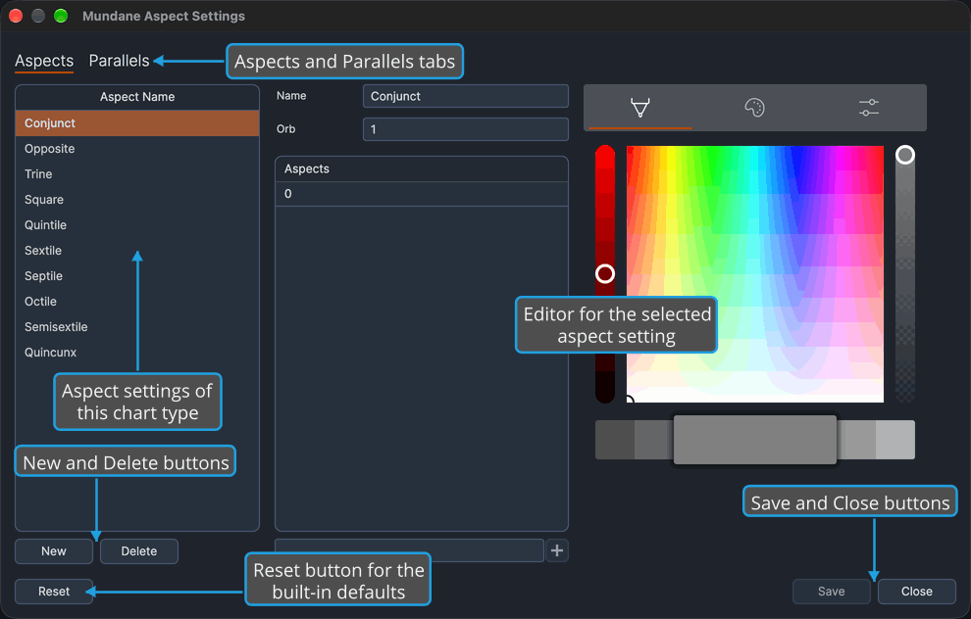Click the darkest gray swatch in shade strip

pyautogui.click(x=614, y=440)
